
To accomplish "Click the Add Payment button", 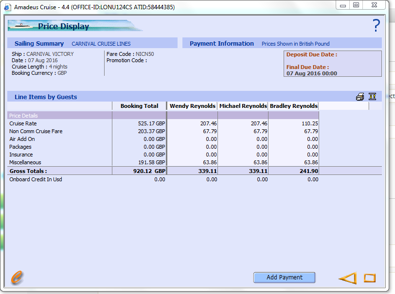I will (285, 277).
